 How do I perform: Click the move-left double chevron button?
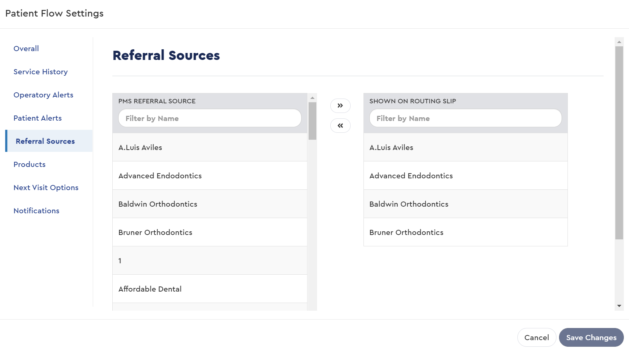tap(340, 125)
